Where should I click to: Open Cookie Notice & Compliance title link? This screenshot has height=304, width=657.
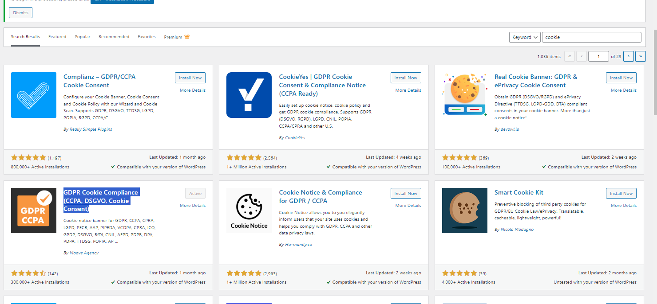pyautogui.click(x=320, y=196)
